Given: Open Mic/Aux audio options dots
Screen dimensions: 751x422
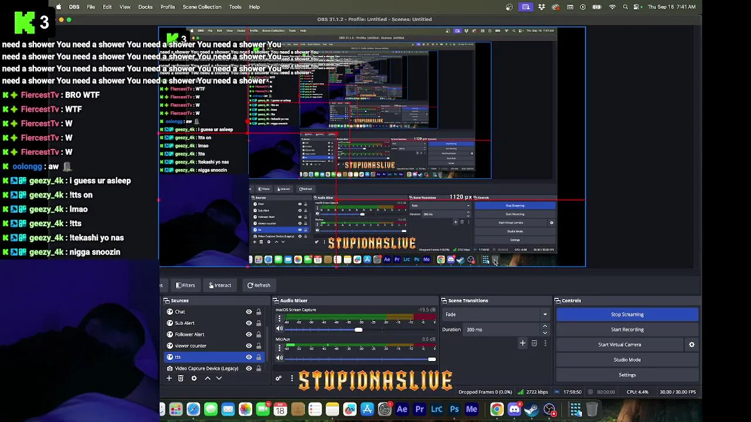Looking at the screenshot, I should (279, 348).
